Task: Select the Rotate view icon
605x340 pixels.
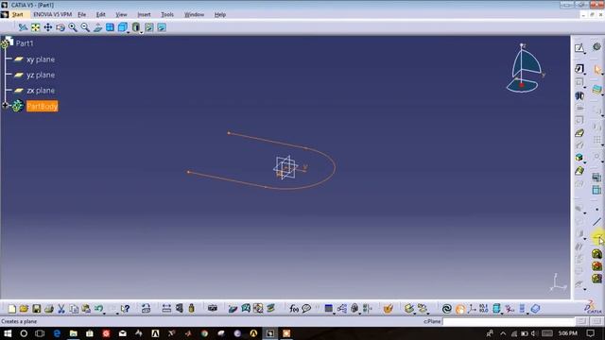Action: pyautogui.click(x=60, y=27)
